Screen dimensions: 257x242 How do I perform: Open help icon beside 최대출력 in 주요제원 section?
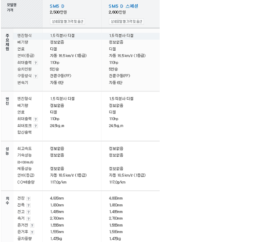click(x=36, y=63)
